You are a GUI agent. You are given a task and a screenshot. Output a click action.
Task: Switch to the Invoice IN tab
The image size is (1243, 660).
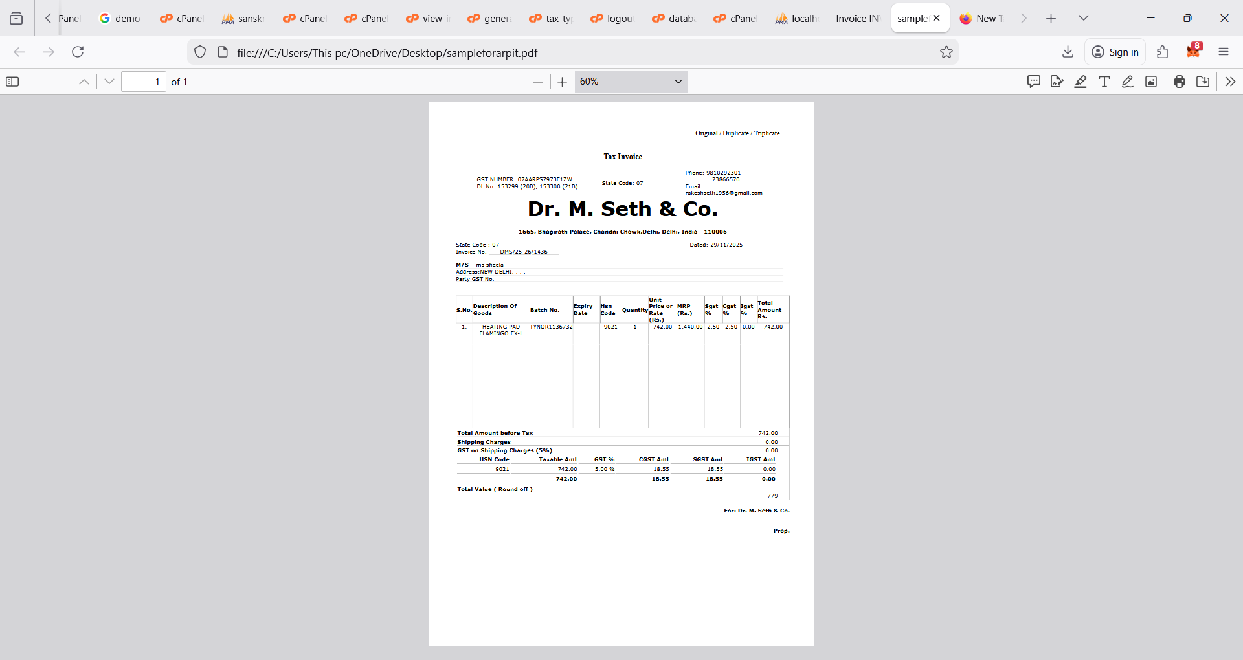pos(857,18)
